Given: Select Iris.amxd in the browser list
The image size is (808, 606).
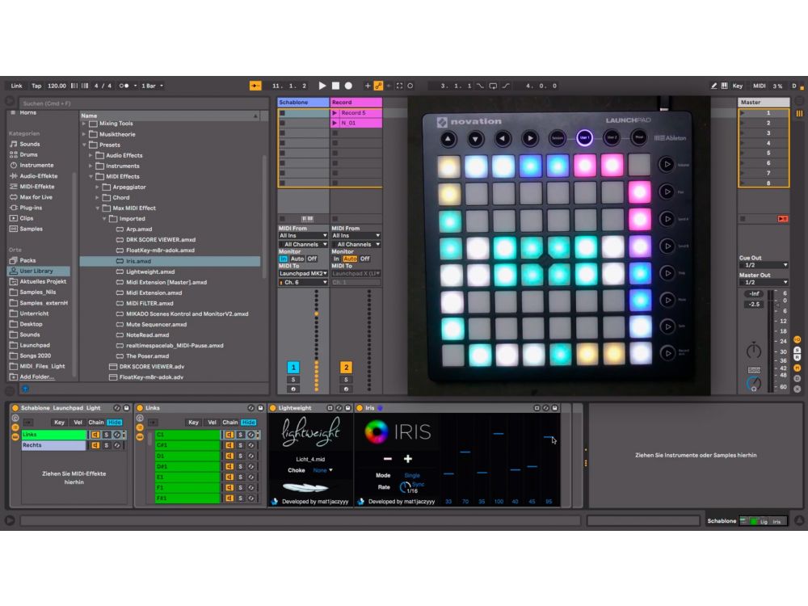Looking at the screenshot, I should (138, 261).
